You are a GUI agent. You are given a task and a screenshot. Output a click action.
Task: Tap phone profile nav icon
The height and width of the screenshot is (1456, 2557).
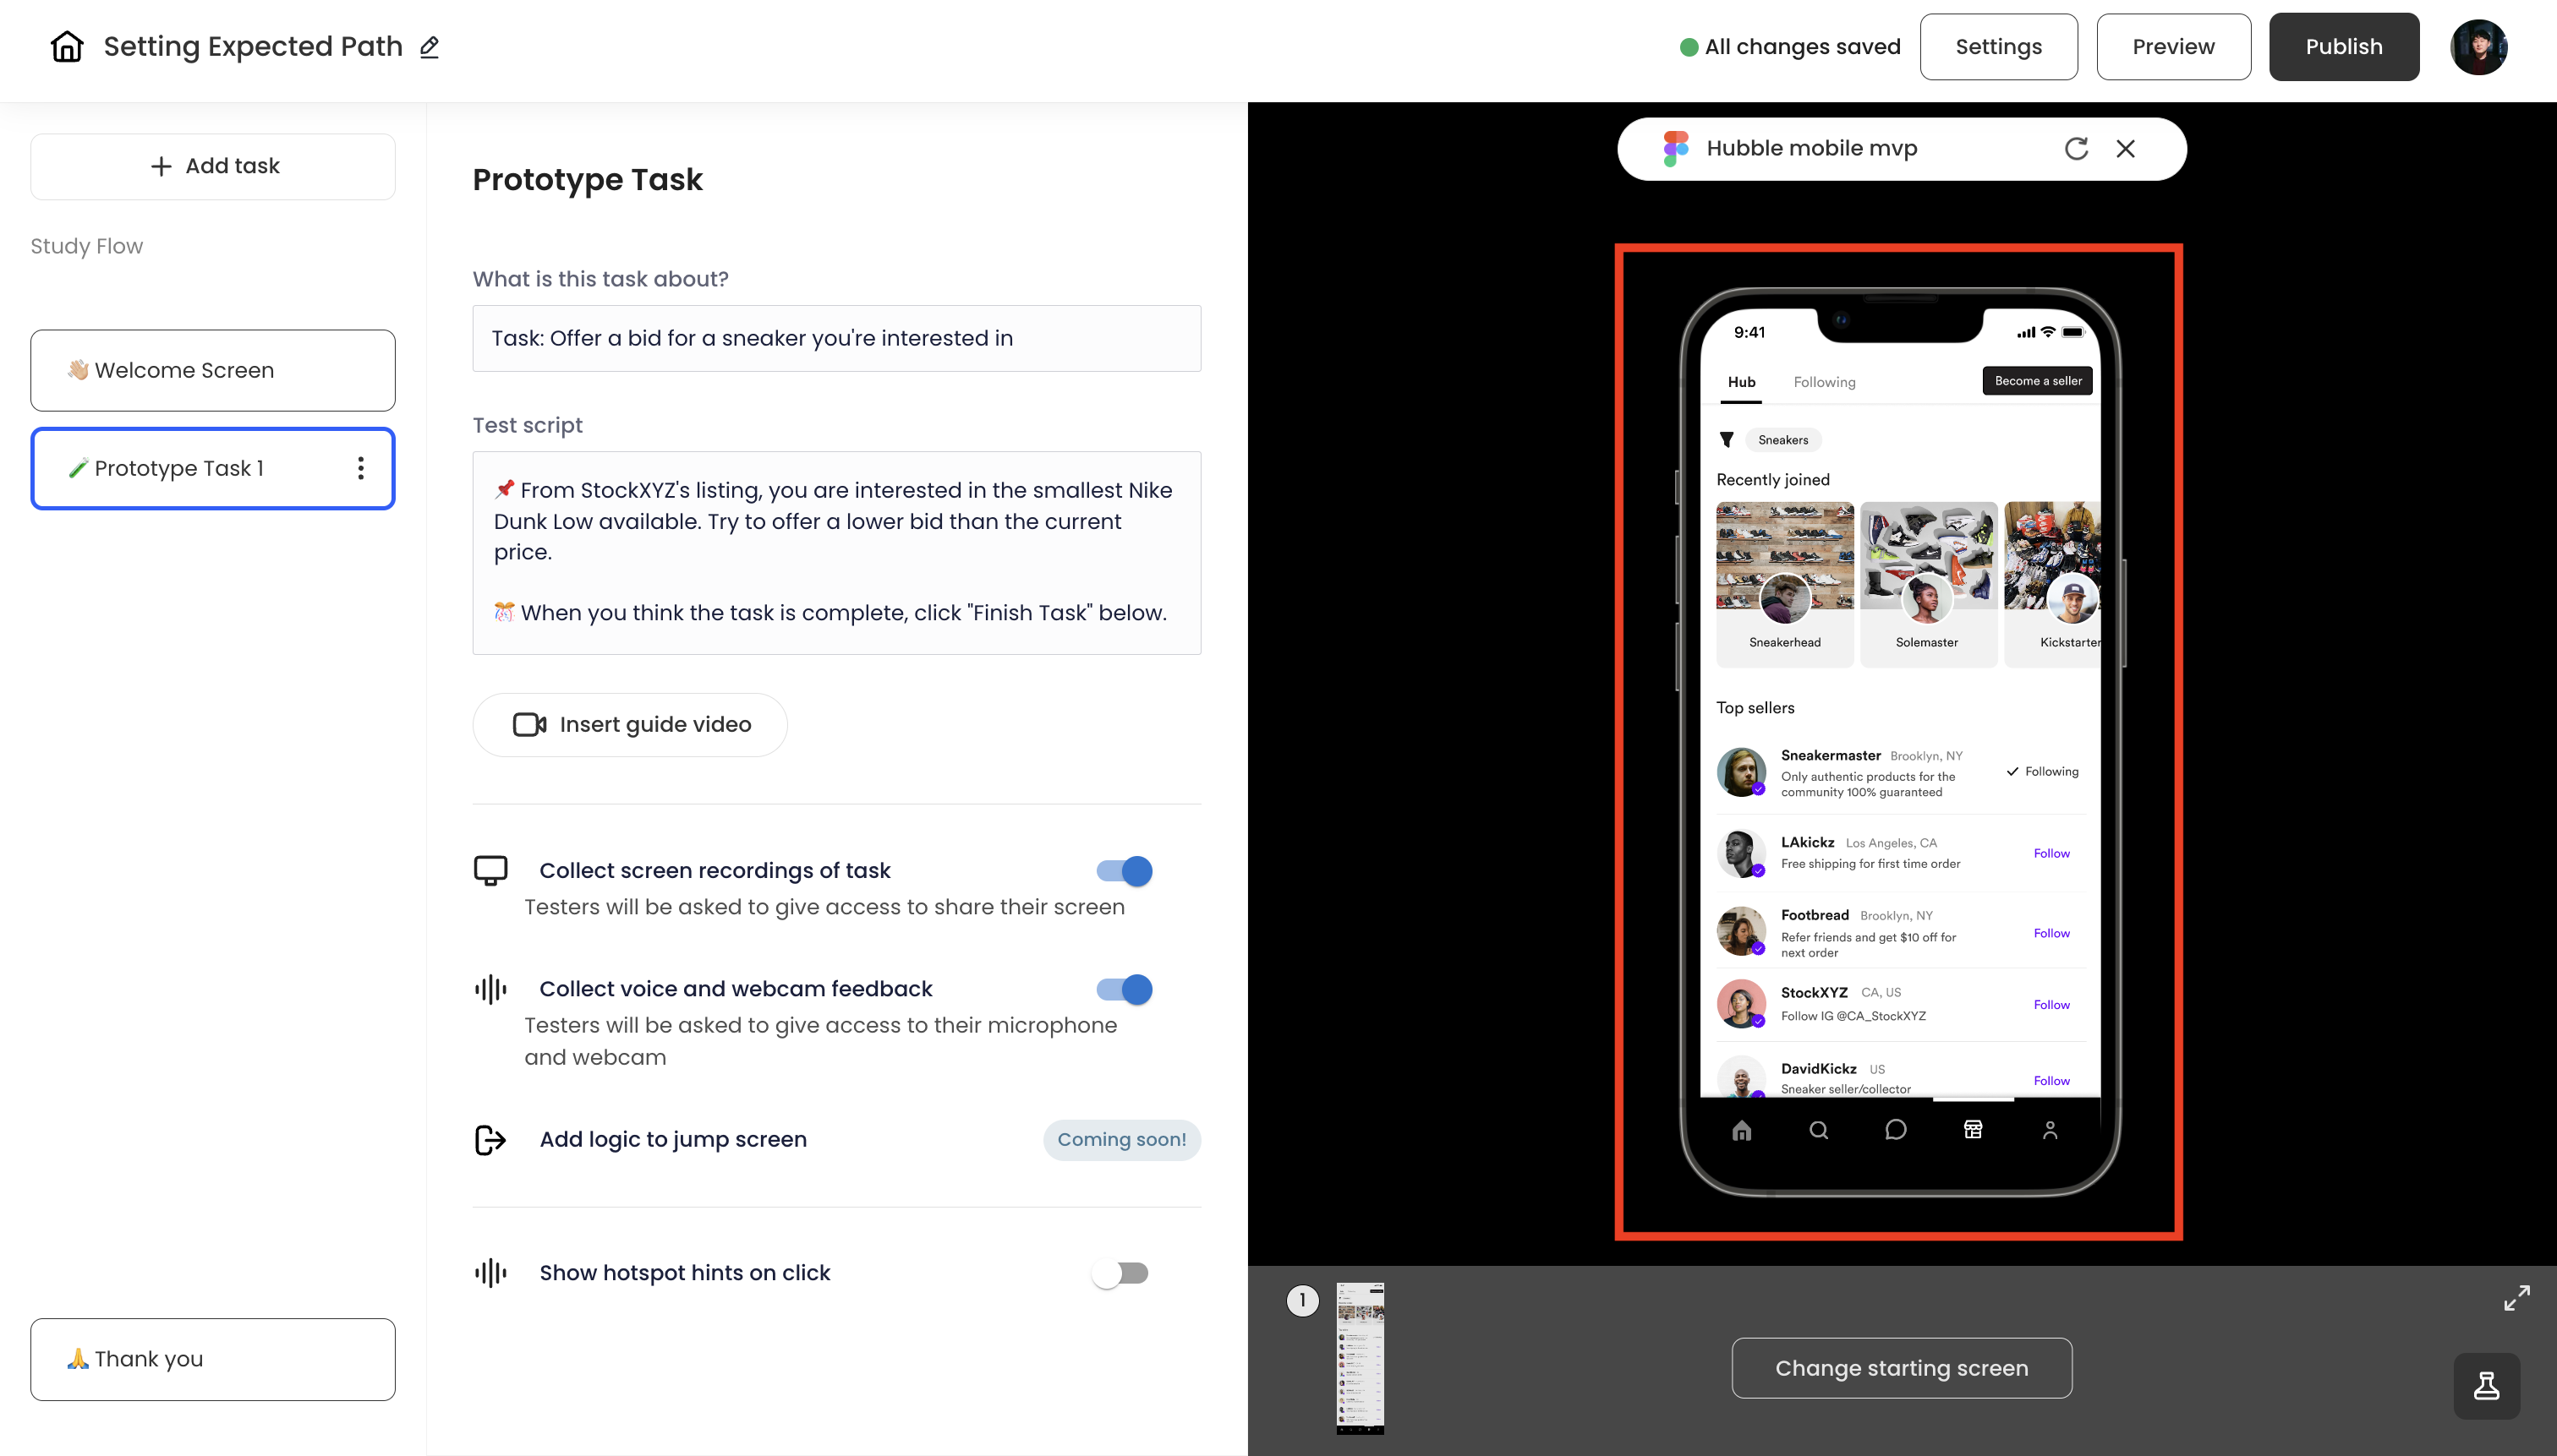tap(2050, 1130)
